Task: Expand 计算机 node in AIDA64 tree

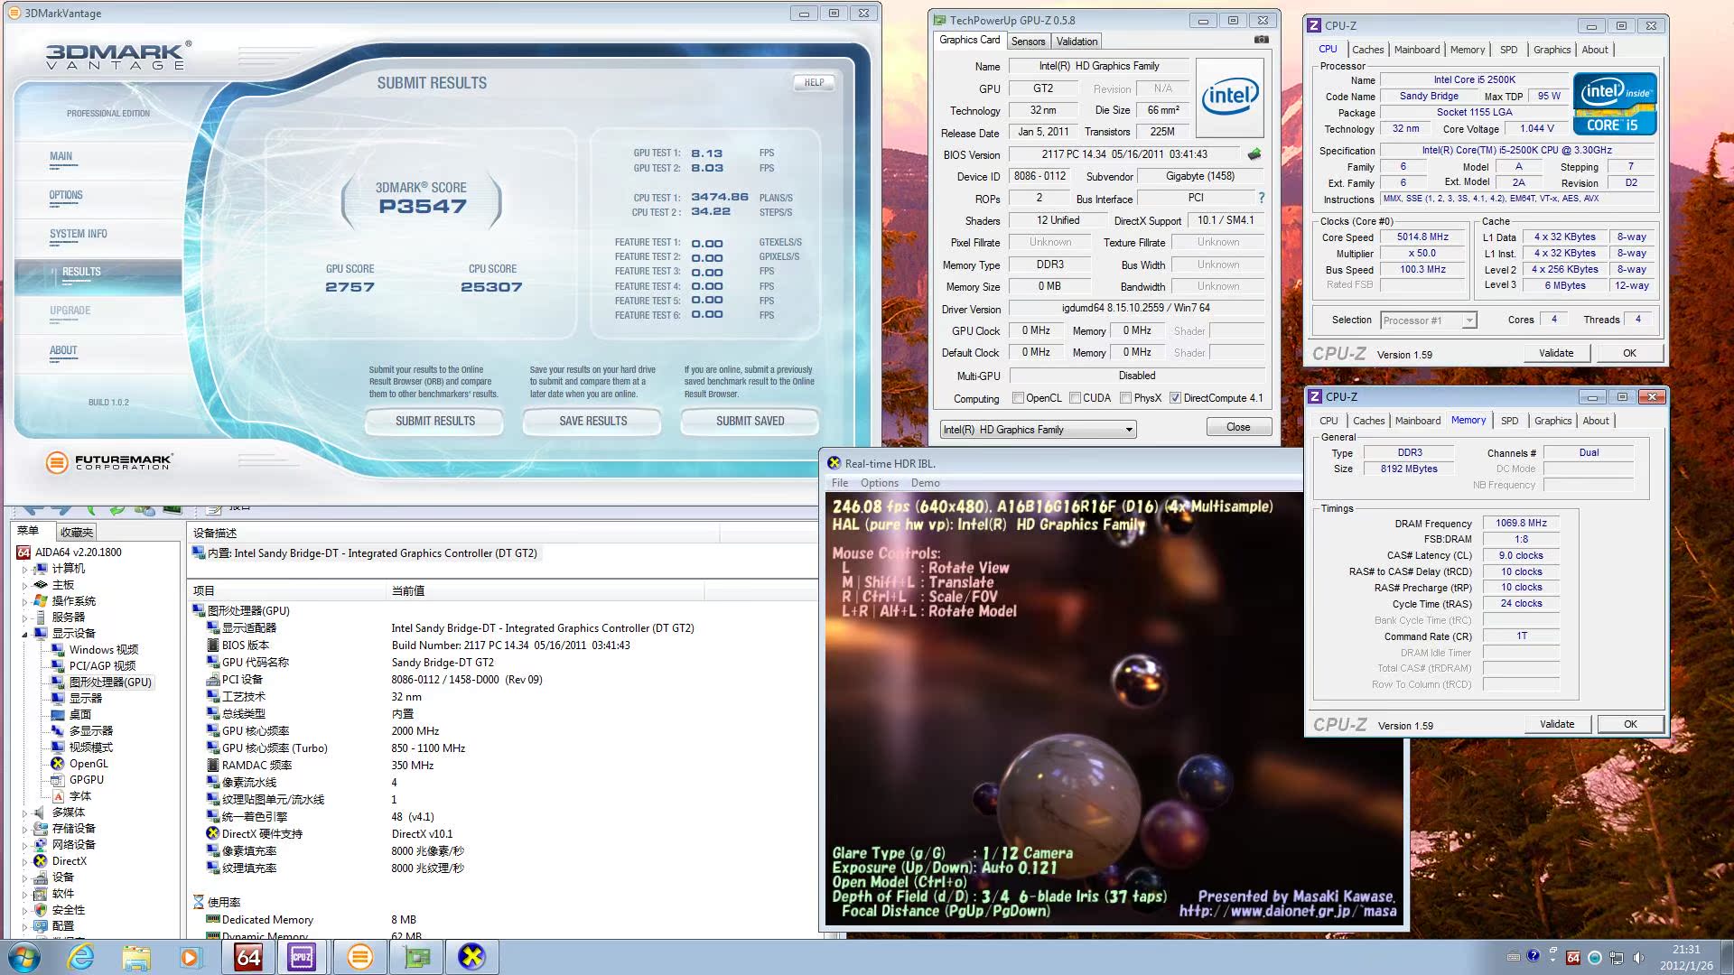Action: [24, 570]
